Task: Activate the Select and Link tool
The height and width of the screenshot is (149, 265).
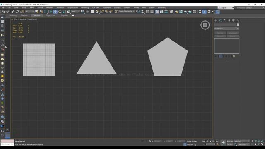Action: click(x=13, y=12)
